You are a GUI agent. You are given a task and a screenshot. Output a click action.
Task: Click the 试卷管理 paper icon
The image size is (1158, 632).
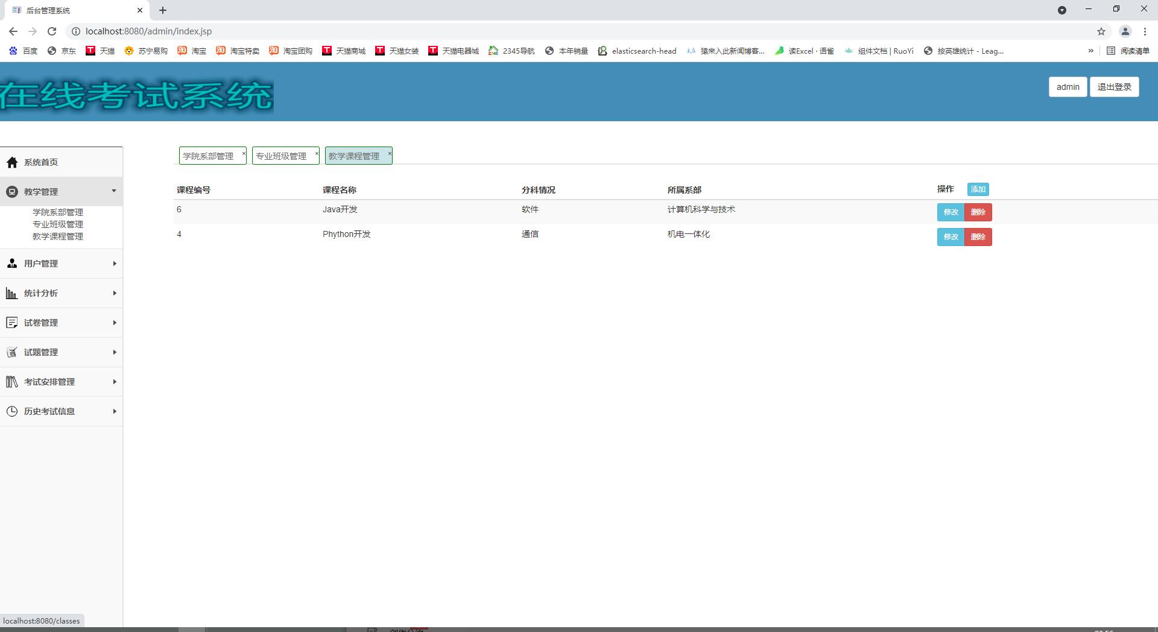(12, 323)
